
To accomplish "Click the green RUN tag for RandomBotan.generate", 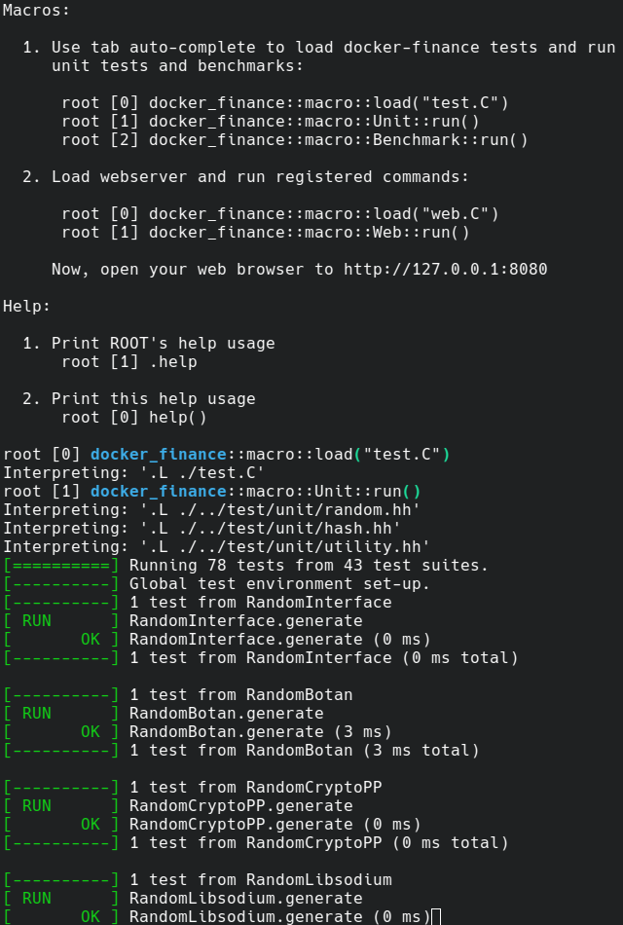I will [36, 713].
